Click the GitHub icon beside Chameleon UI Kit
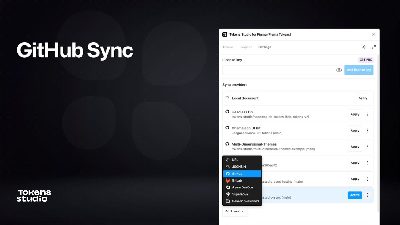 [227, 128]
